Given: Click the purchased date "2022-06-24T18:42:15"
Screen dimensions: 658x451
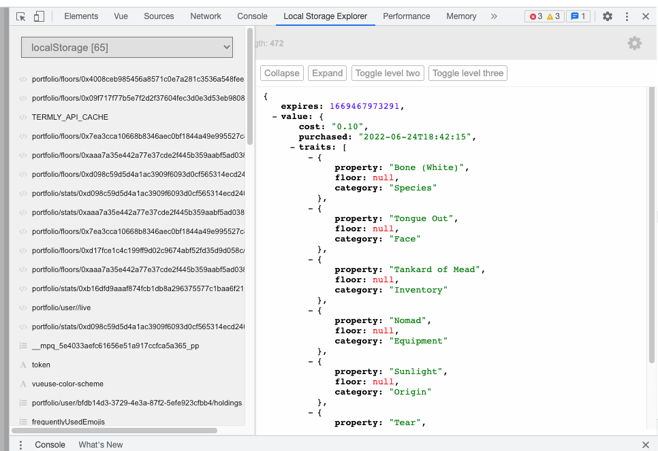Looking at the screenshot, I should (415, 137).
